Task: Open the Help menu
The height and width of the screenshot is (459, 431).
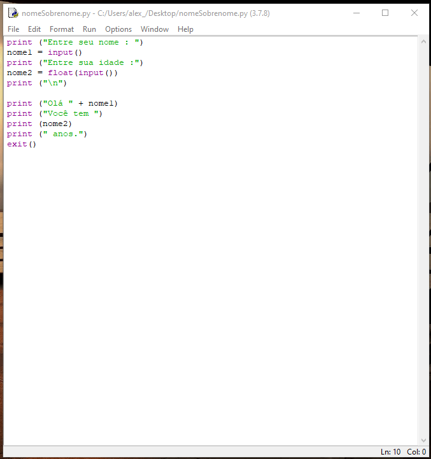Action: pyautogui.click(x=185, y=29)
